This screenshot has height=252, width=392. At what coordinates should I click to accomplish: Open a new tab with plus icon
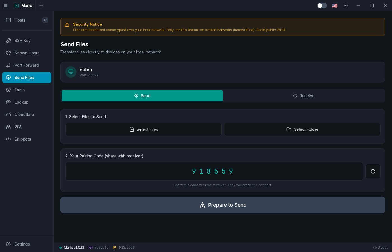41,6
